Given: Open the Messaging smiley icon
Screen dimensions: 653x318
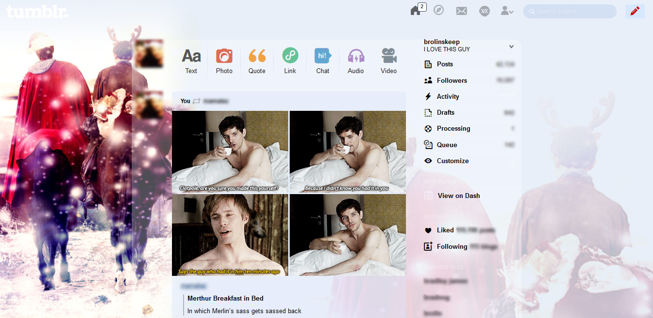Looking at the screenshot, I should tap(484, 11).
